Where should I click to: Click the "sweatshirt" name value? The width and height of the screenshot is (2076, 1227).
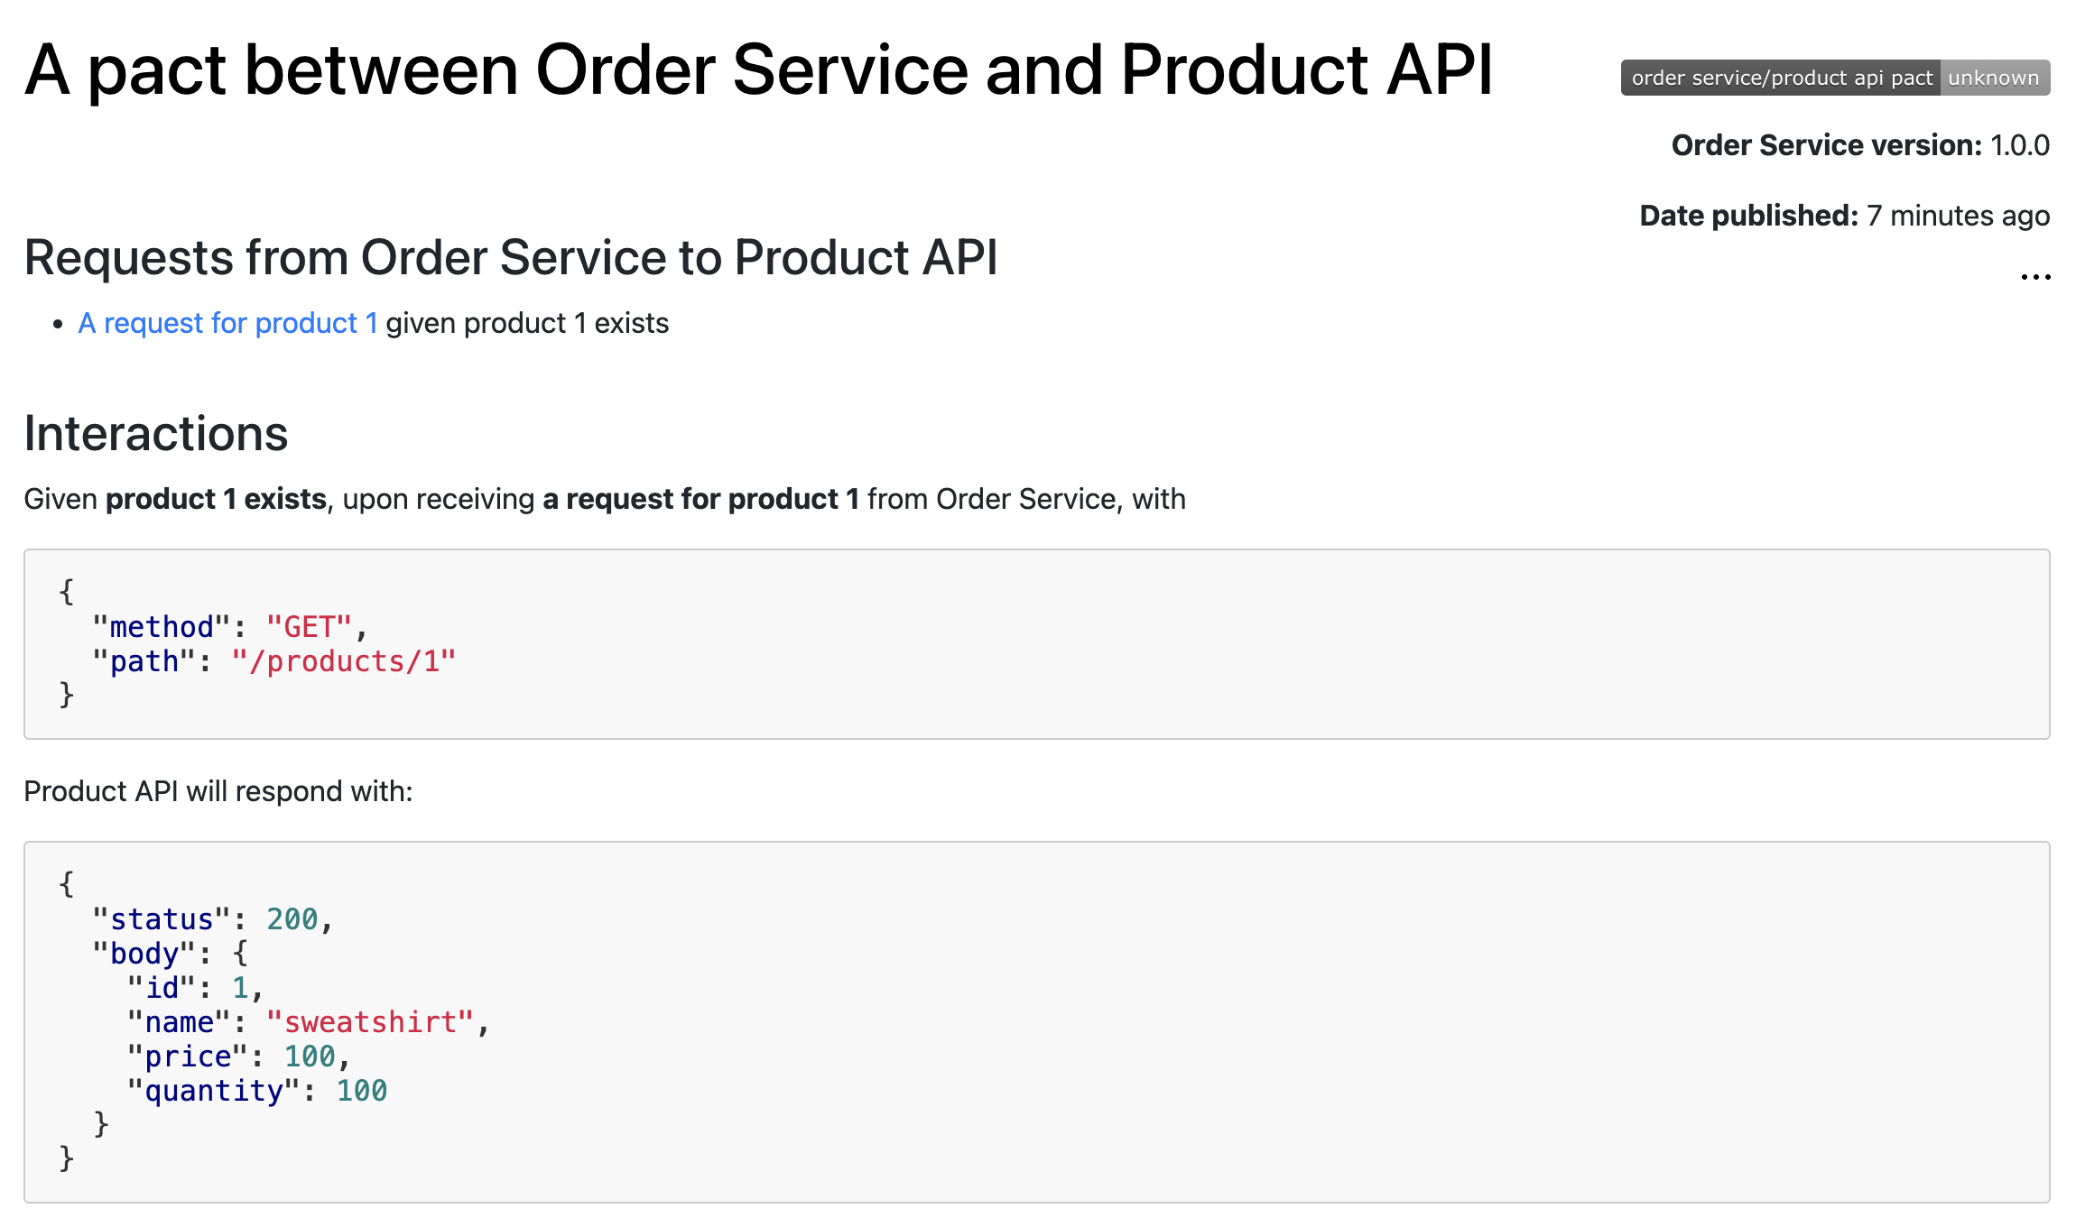(370, 1022)
